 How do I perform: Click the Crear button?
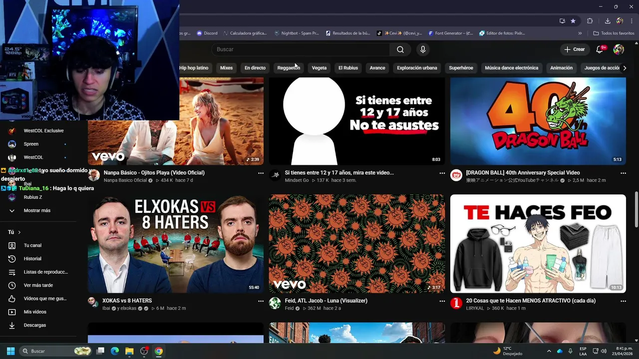point(574,49)
